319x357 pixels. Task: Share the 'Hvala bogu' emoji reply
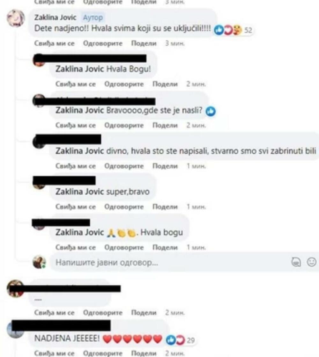(x=165, y=247)
